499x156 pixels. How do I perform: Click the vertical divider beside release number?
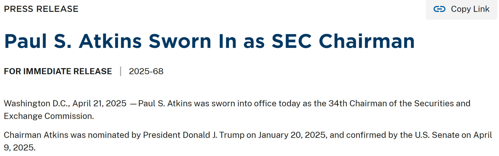coord(121,71)
